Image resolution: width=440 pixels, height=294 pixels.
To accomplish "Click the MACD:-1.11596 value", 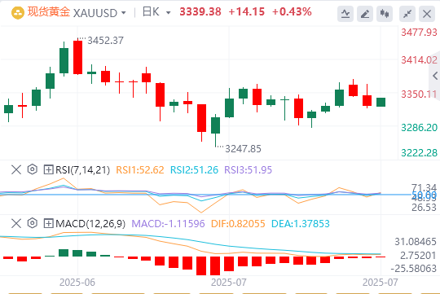I will pyautogui.click(x=168, y=224).
